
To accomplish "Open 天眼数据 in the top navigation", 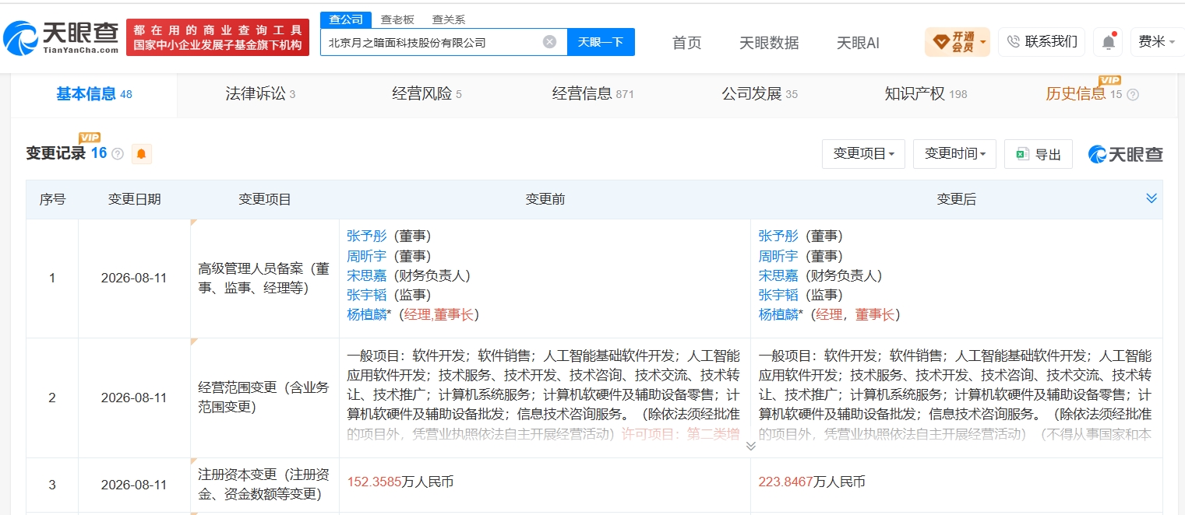I will tap(769, 43).
